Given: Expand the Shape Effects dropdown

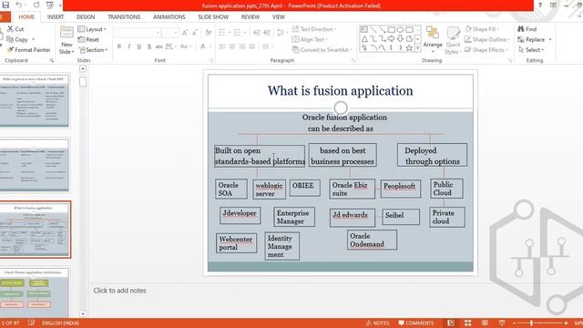Looking at the screenshot, I should tap(486, 49).
